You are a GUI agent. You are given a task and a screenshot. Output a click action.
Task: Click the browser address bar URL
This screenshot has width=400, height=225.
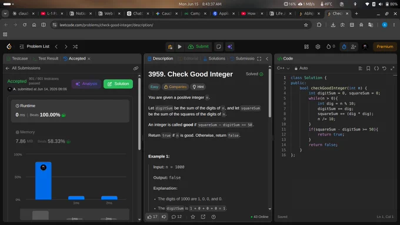click(x=106, y=25)
